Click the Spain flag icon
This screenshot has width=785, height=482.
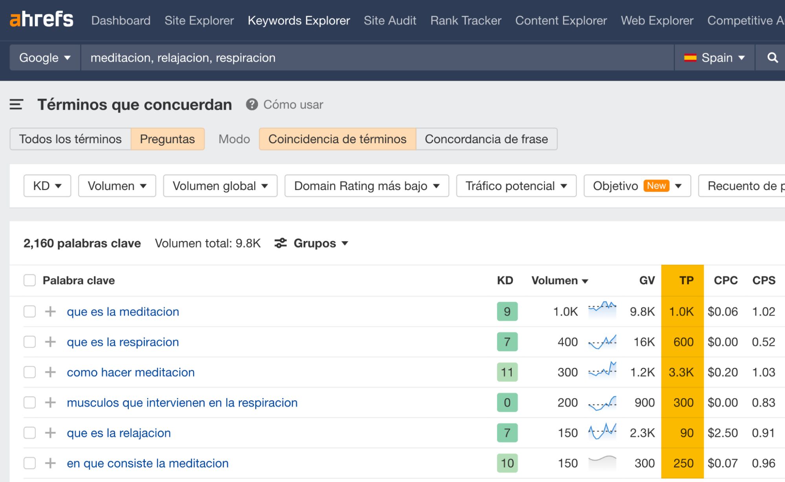click(691, 57)
